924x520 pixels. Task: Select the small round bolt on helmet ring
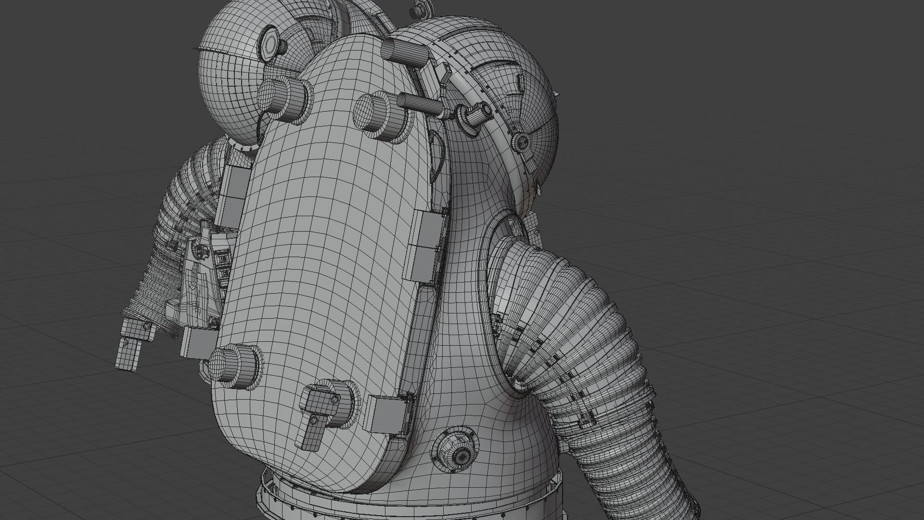click(x=520, y=142)
